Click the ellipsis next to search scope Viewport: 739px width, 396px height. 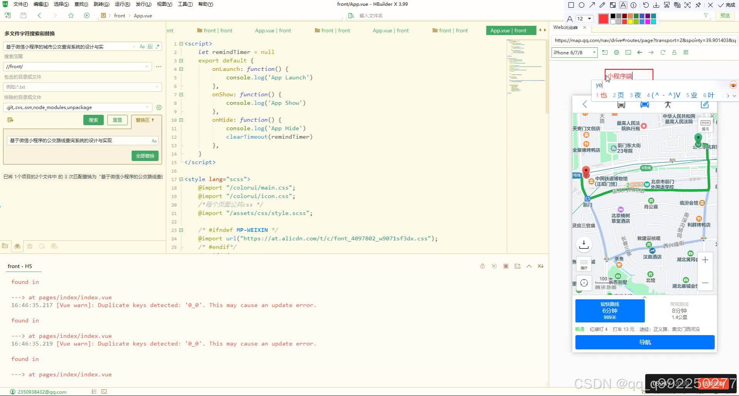coord(159,67)
